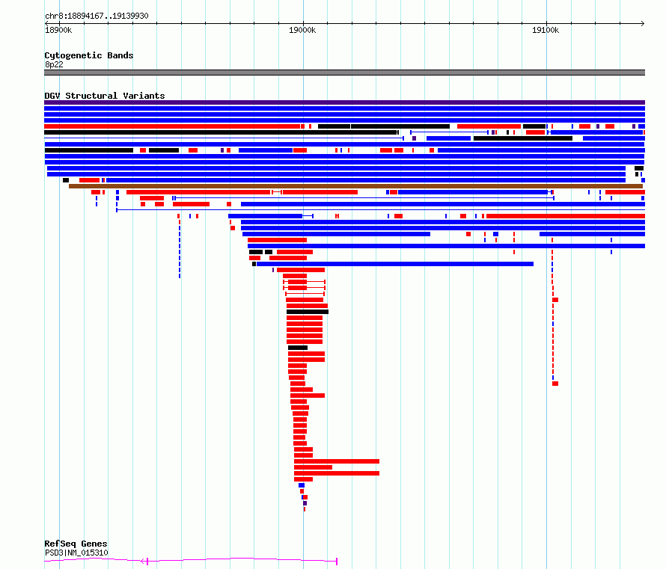Click the 19100k scale label

coord(546,30)
